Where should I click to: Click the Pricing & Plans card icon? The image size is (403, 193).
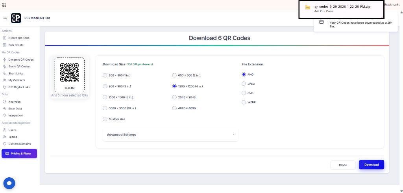point(7,154)
